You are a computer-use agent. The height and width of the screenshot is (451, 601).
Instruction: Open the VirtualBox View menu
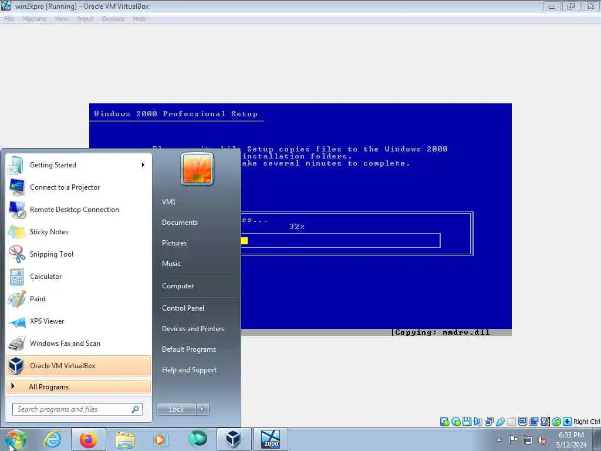pos(62,19)
